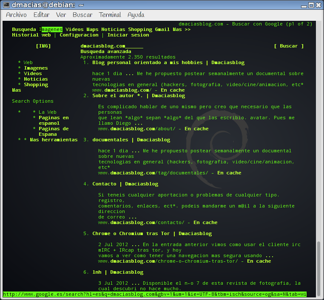The width and height of the screenshot is (324, 300).
Task: Activate the [ Buscar ] submit button
Action: [289, 46]
